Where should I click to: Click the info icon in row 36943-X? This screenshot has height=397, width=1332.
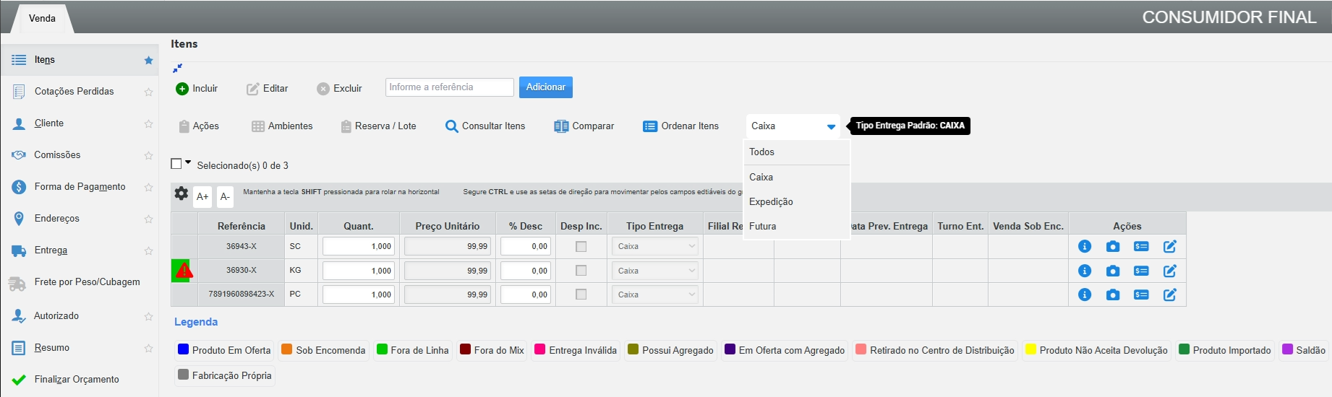[x=1085, y=246]
